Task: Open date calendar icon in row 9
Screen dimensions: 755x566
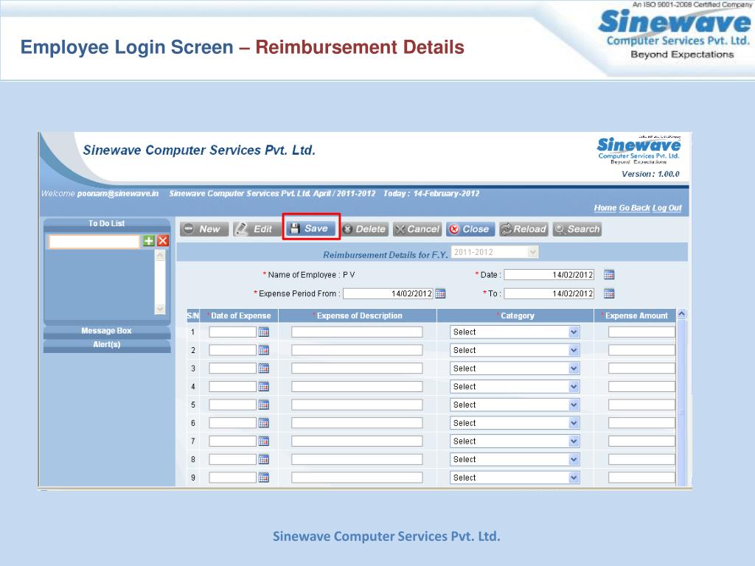Action: pyautogui.click(x=263, y=478)
